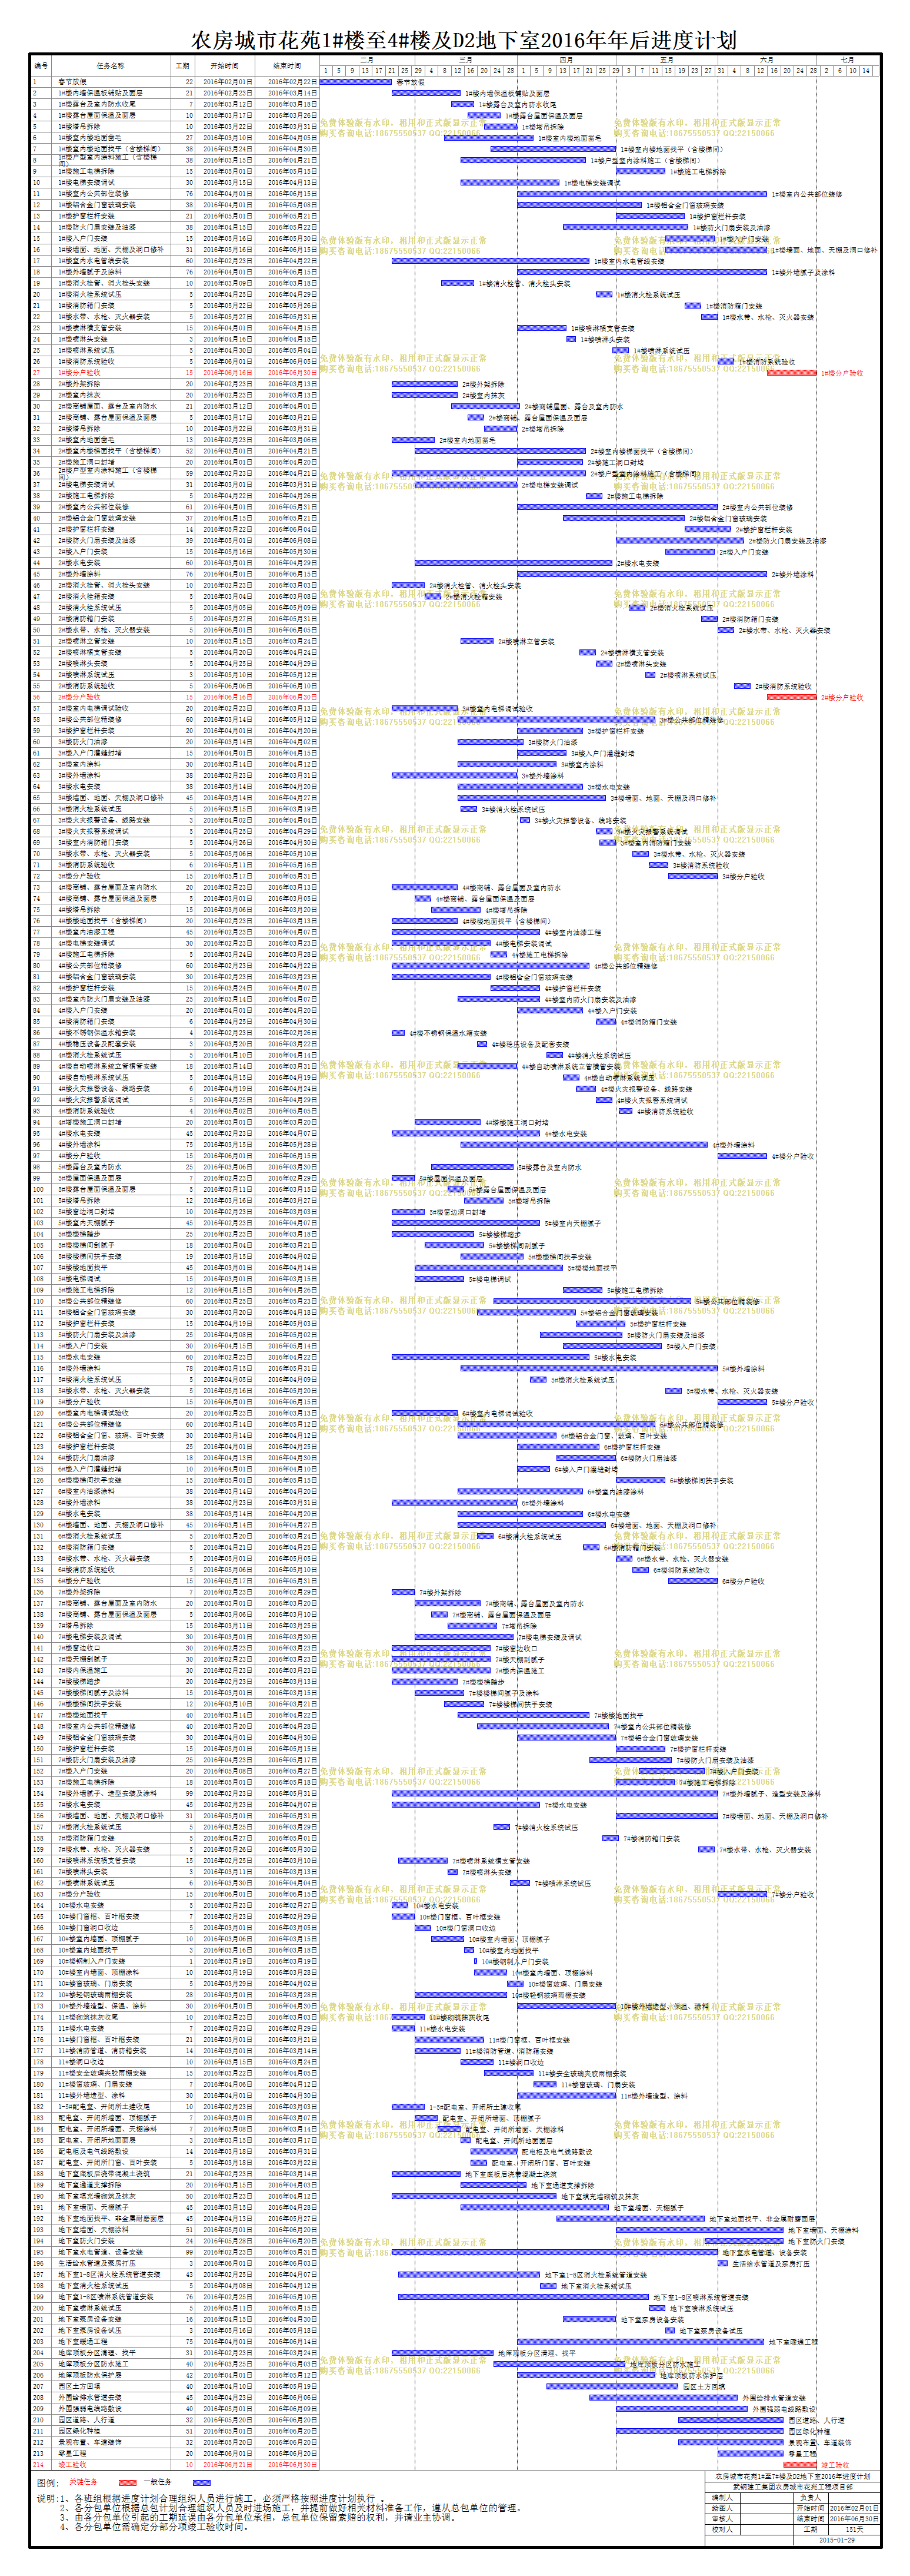Select the 工期 column header
The image size is (910, 2576).
point(182,66)
